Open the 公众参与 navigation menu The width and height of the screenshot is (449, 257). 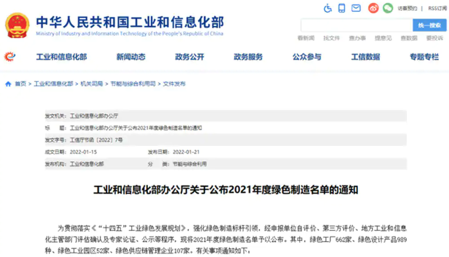pyautogui.click(x=307, y=57)
